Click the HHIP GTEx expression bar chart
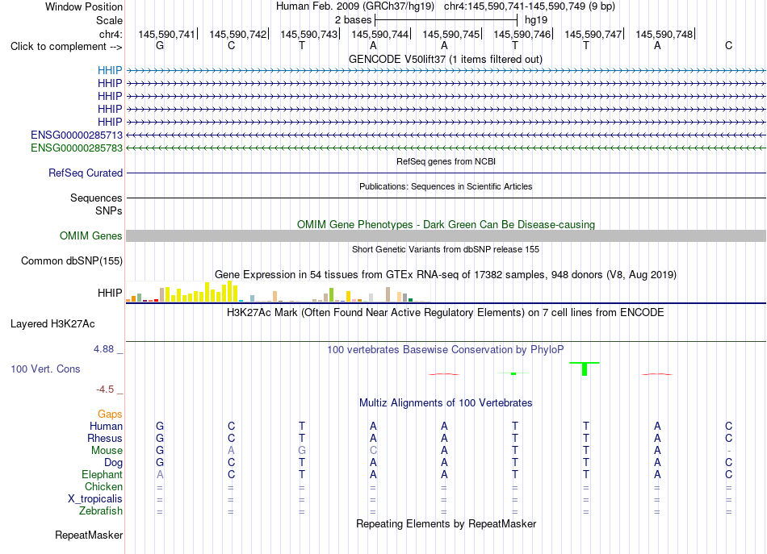The height and width of the screenshot is (554, 767). pos(279,292)
